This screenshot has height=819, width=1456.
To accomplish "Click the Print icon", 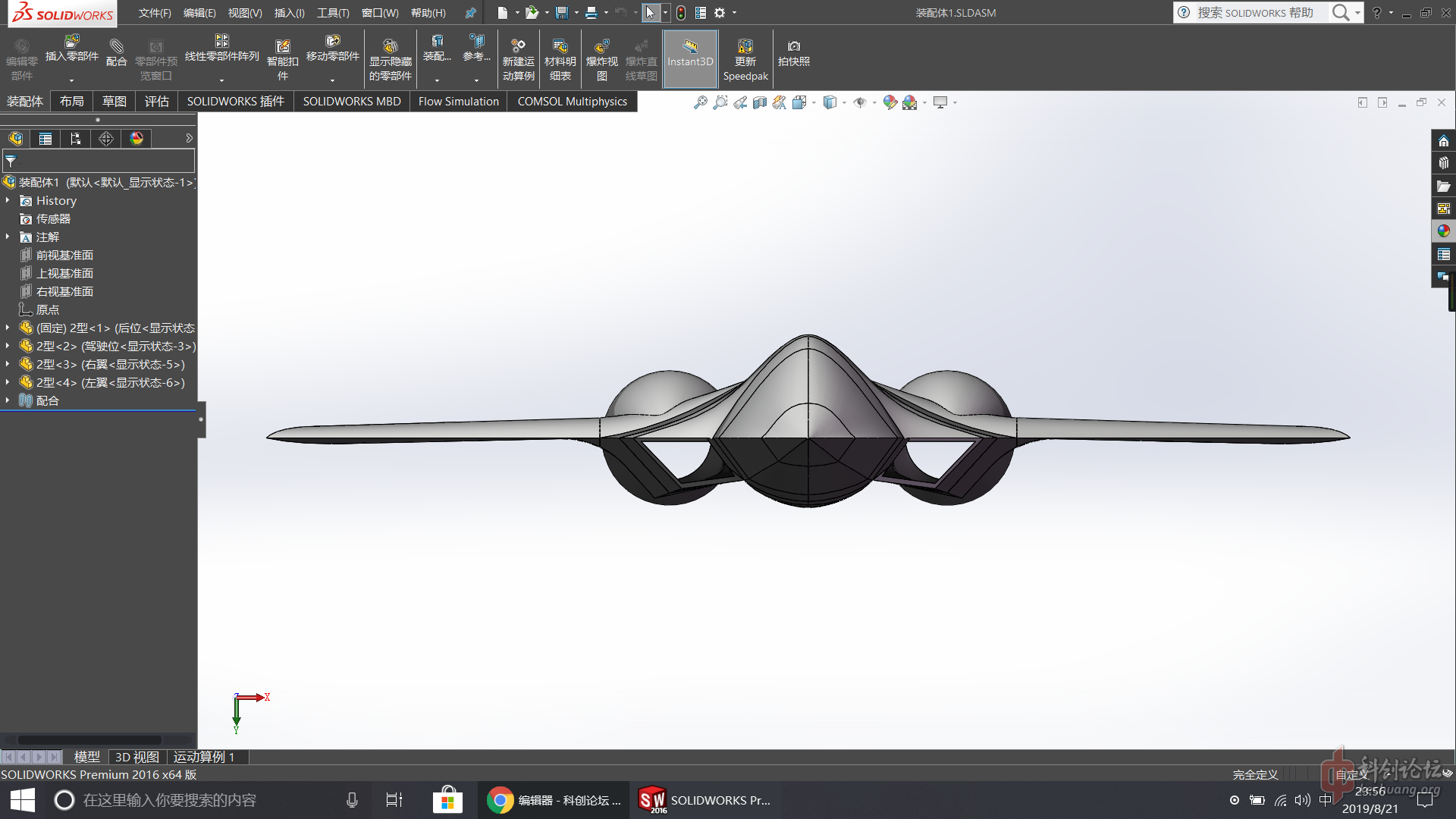I will 591,13.
